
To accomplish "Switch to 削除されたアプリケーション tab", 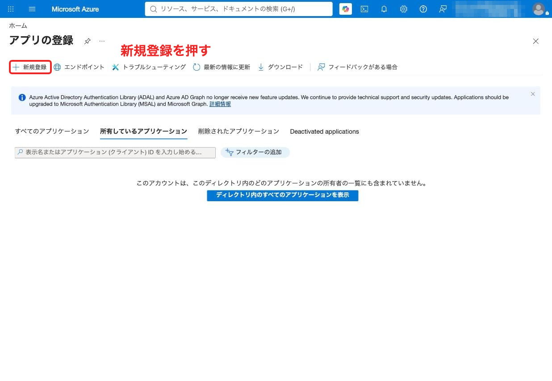I will 238,131.
